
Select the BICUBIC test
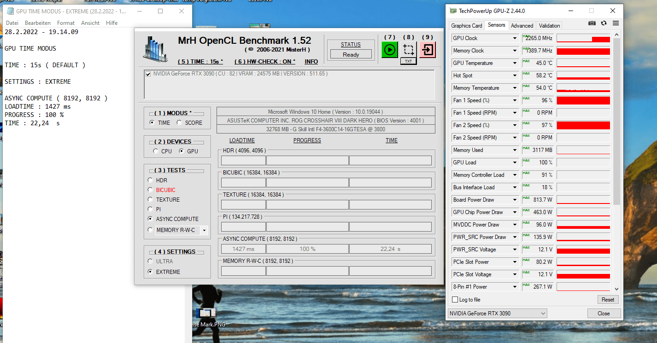pos(150,190)
